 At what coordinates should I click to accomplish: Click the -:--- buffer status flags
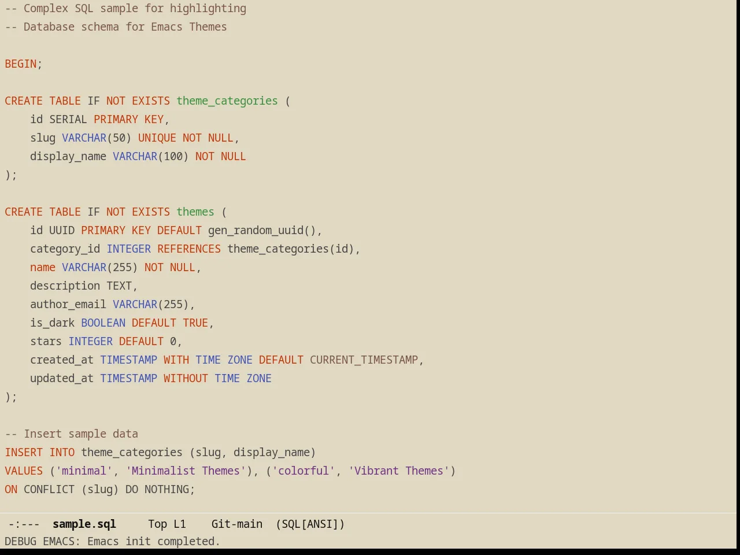coord(24,524)
